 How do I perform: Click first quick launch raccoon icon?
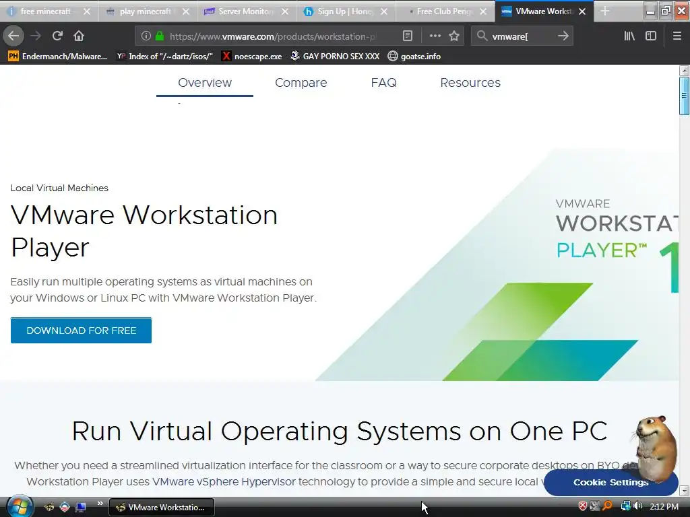[x=49, y=507]
